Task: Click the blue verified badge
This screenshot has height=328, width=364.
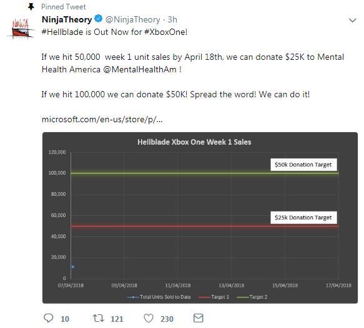Action: pyautogui.click(x=99, y=19)
